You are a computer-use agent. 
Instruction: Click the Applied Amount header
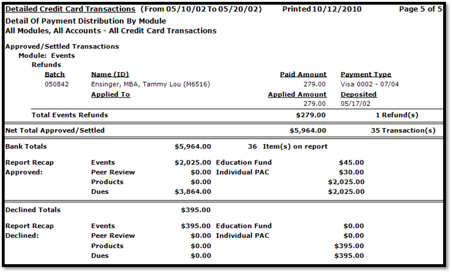[297, 94]
